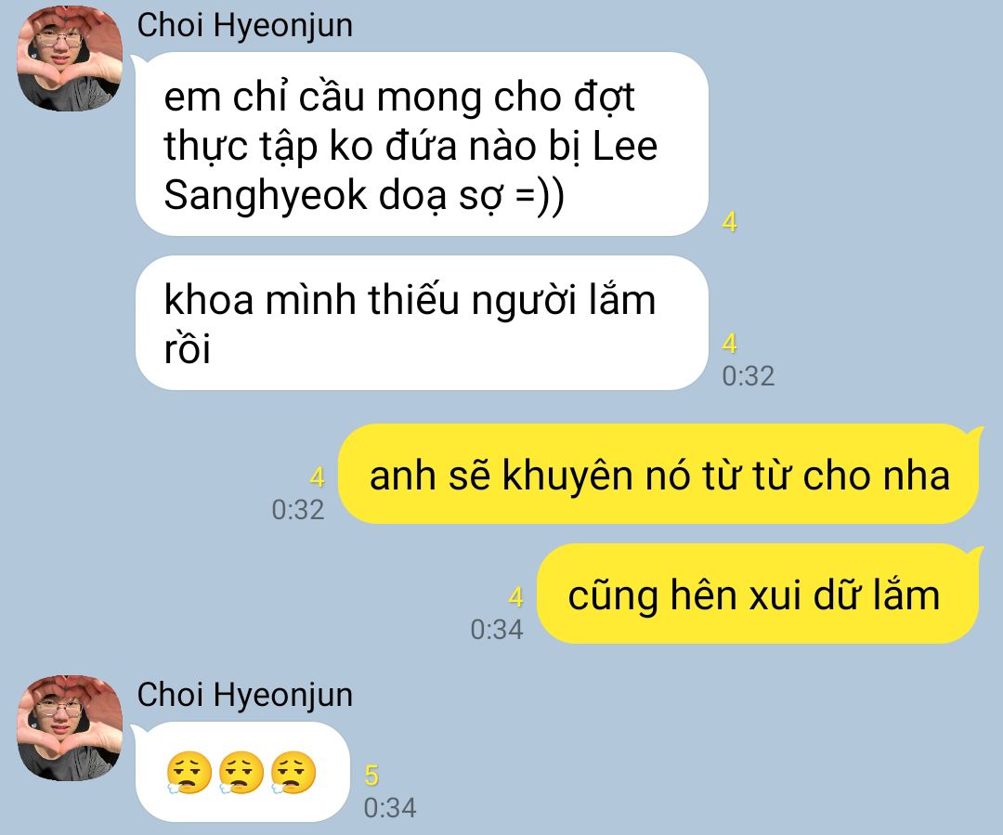This screenshot has width=1003, height=835.
Task: Select the yellow 'anh sẽ khuyên nó từ từ cho nha' bubble
Action: tap(658, 474)
